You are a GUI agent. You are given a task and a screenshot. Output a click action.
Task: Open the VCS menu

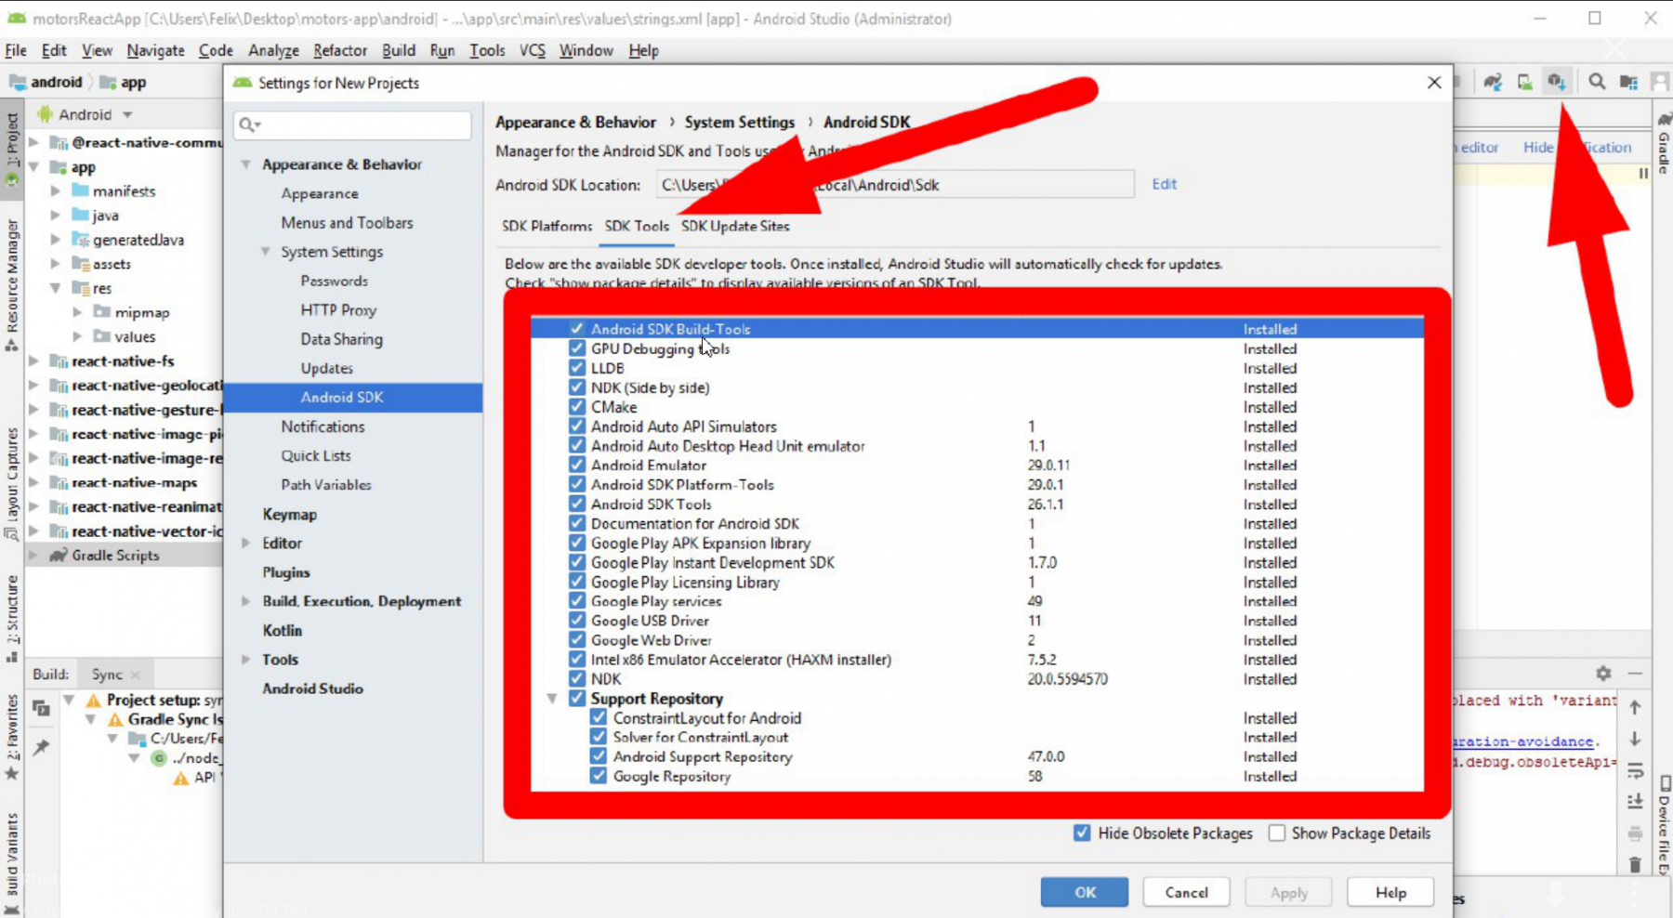click(533, 50)
